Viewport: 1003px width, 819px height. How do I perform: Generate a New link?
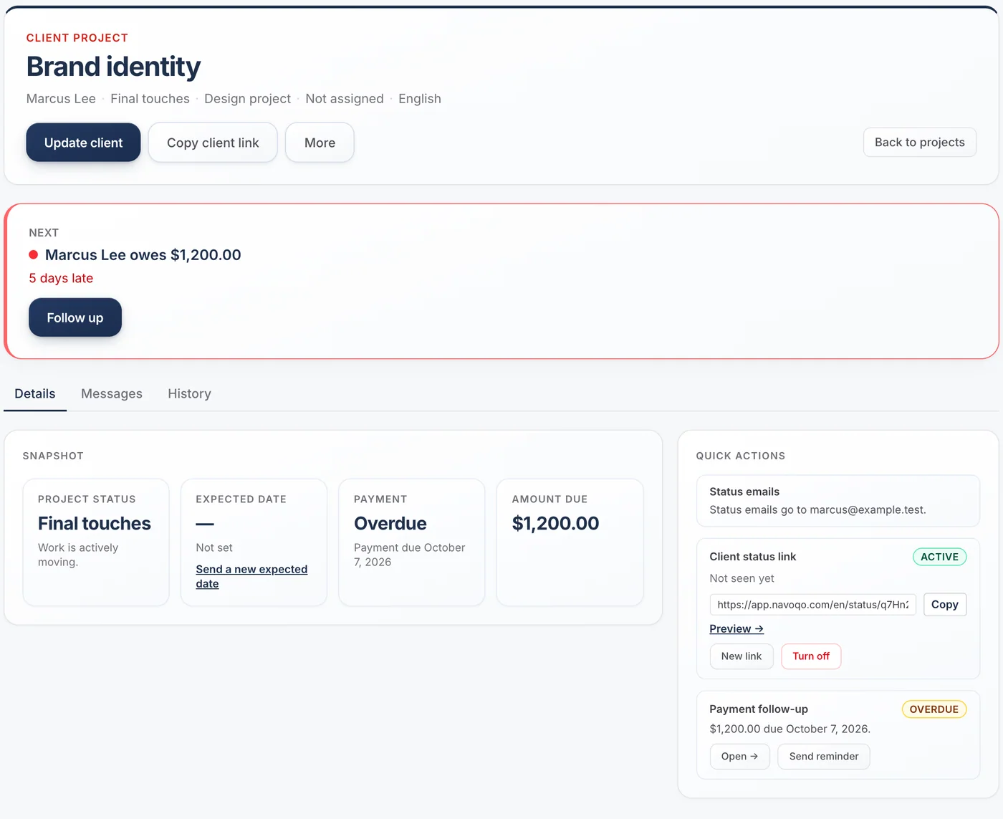[x=742, y=656]
